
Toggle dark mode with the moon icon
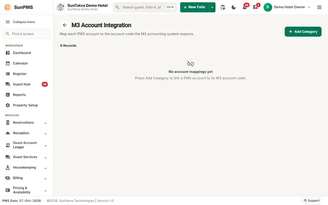click(234, 7)
